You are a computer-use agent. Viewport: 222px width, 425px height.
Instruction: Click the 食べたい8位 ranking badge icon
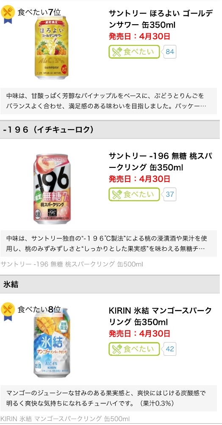pyautogui.click(x=8, y=311)
